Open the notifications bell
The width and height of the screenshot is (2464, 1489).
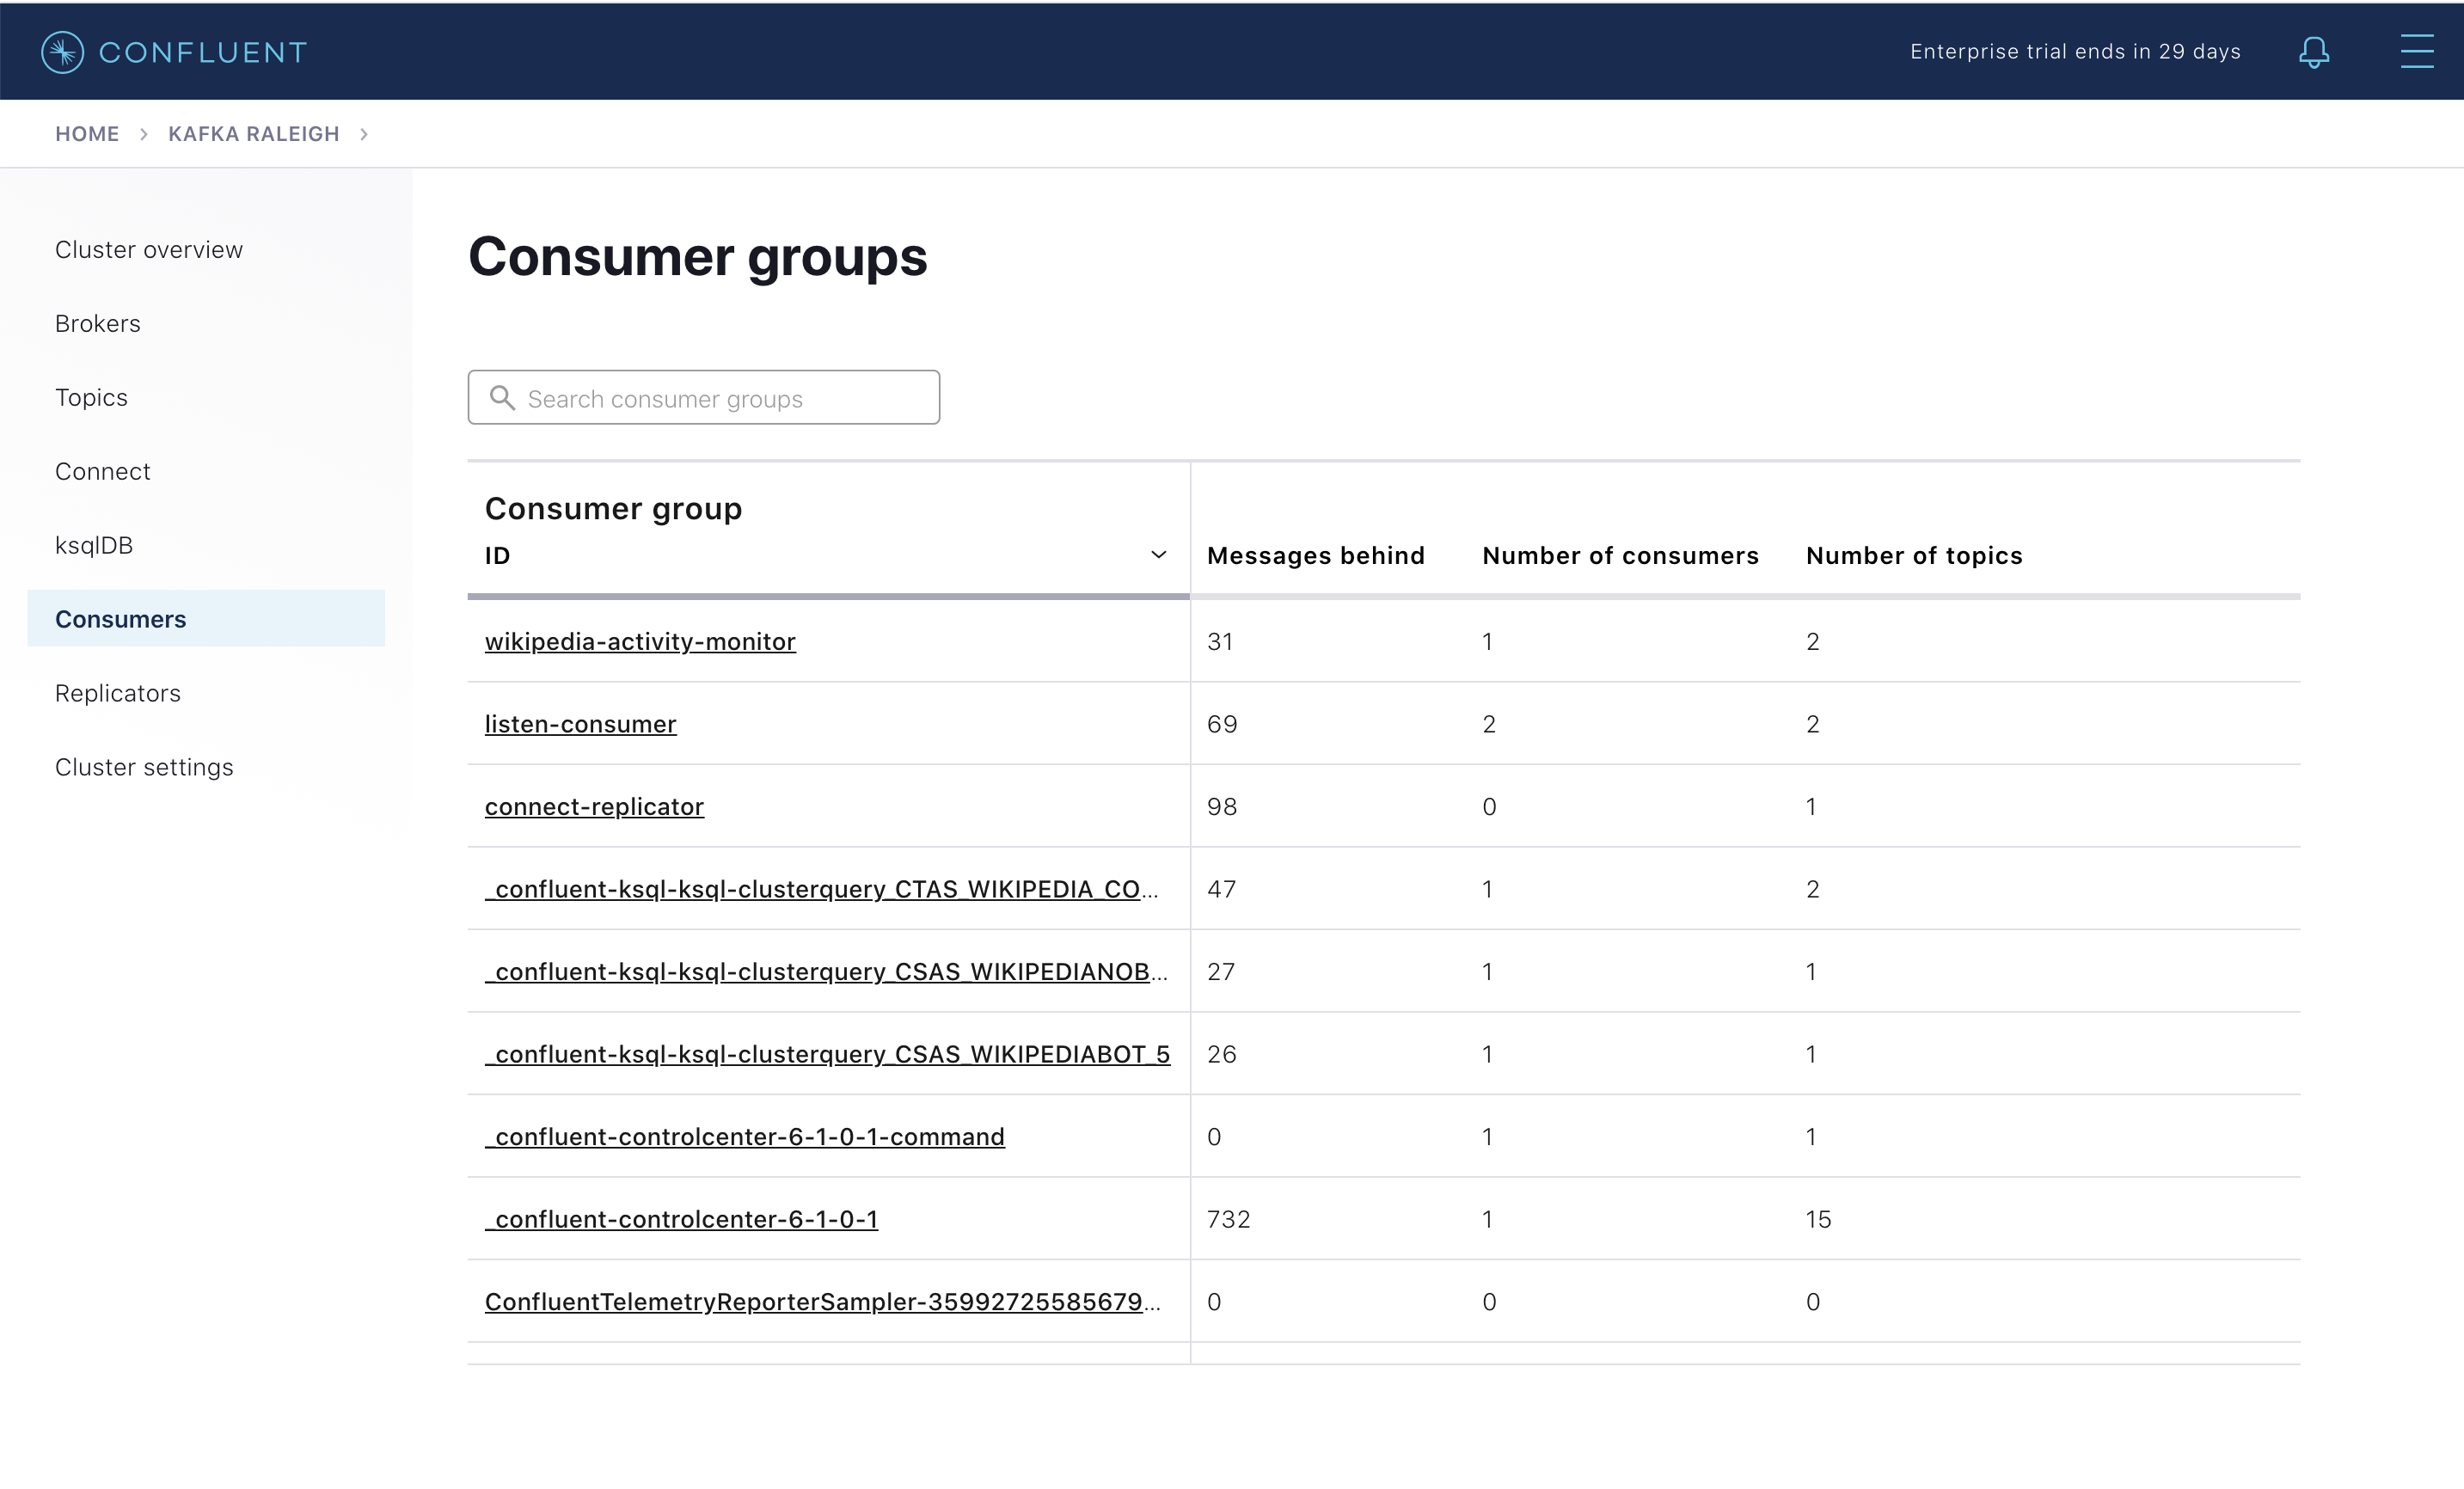(x=2314, y=52)
